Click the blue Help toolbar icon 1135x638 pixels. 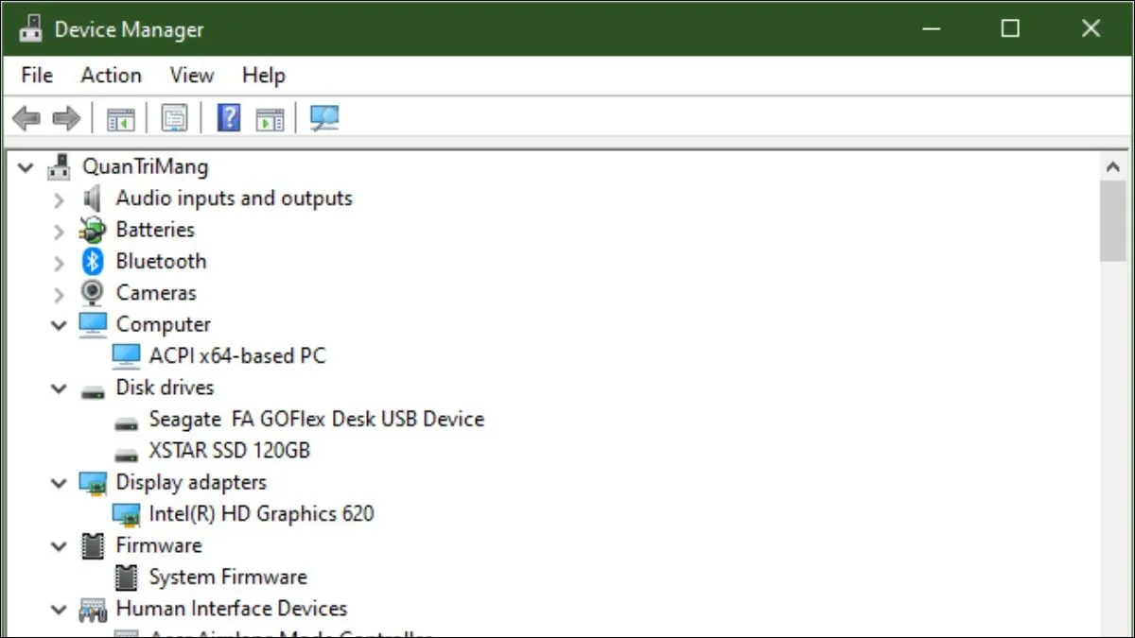(x=229, y=118)
